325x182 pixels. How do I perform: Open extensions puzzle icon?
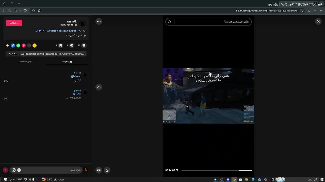25,11
